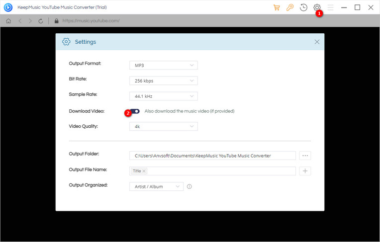380x242 pixels.
Task: Click the 'Bit Rate:' label
Action: (78, 79)
